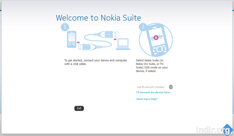Open the 'Need more help?' link

(147, 99)
